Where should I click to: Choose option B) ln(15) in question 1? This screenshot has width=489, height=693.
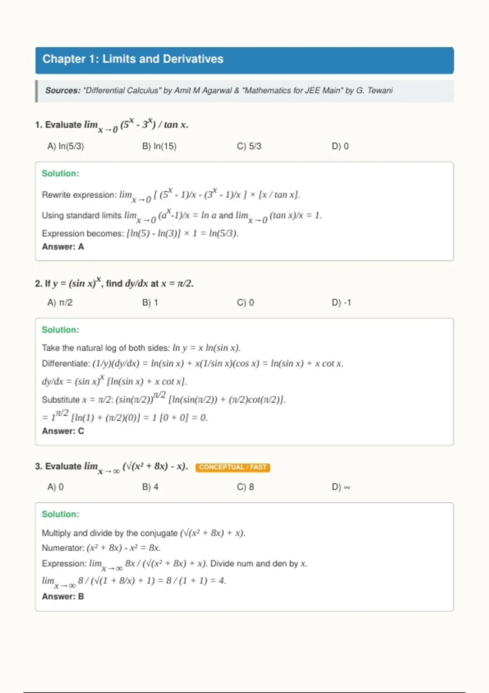coord(159,146)
